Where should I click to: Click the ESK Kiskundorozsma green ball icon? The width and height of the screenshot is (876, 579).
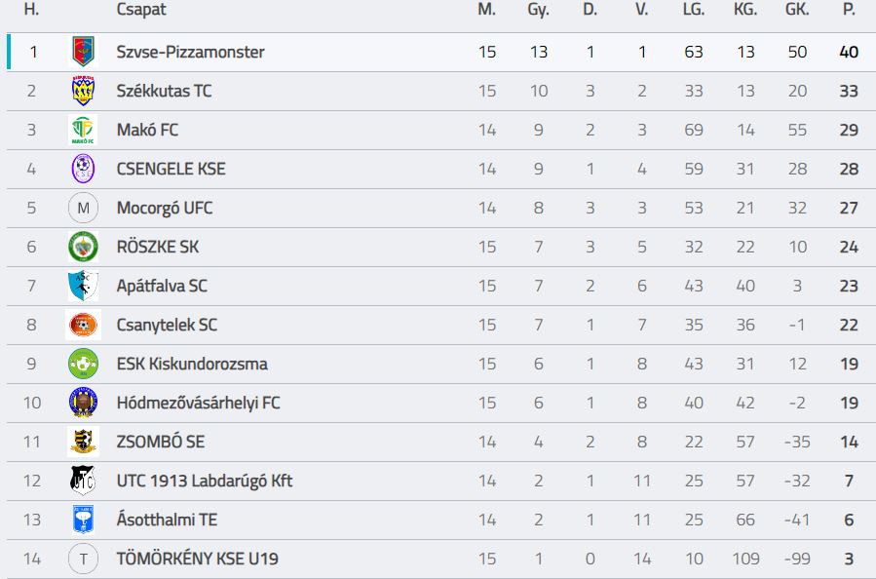click(84, 364)
